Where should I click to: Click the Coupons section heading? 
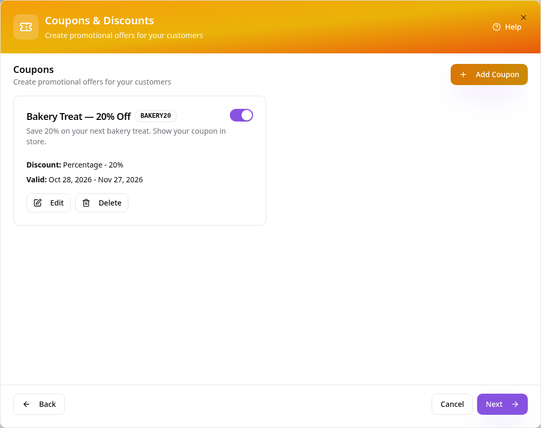[x=33, y=69]
